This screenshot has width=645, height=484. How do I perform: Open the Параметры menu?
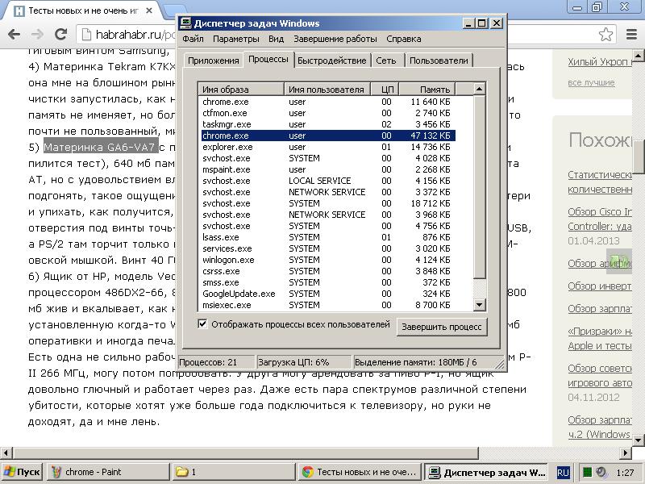[x=235, y=39]
